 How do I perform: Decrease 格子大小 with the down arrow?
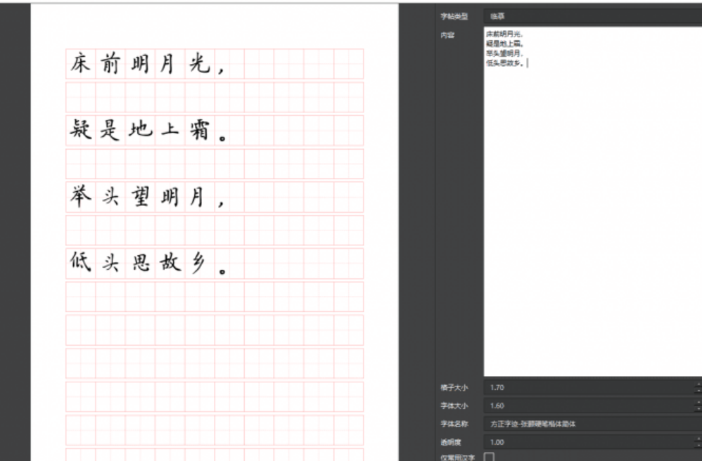(698, 391)
